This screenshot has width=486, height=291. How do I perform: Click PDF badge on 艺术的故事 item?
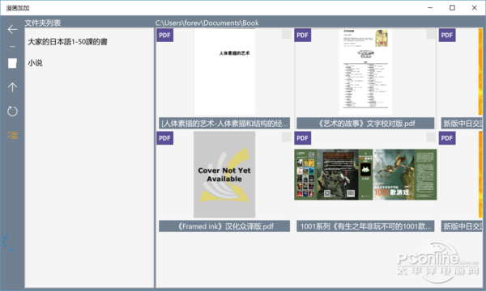pyautogui.click(x=302, y=36)
